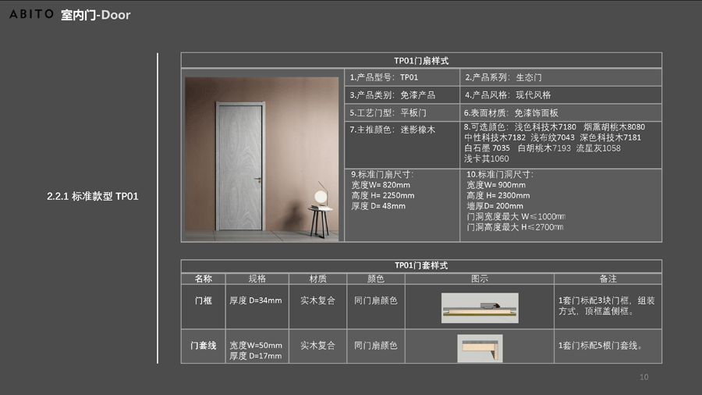Click the 标准门扇尺寸 dimensions cell
702x395 pixels.
coord(403,205)
